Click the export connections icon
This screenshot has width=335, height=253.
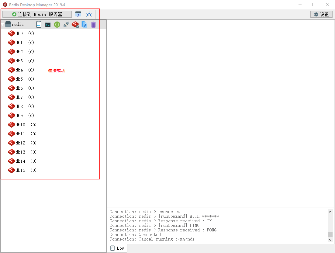pyautogui.click(x=89, y=14)
